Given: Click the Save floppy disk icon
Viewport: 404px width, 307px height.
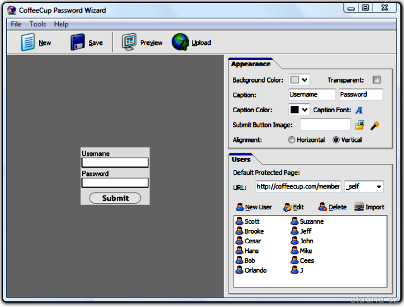Looking at the screenshot, I should (78, 42).
